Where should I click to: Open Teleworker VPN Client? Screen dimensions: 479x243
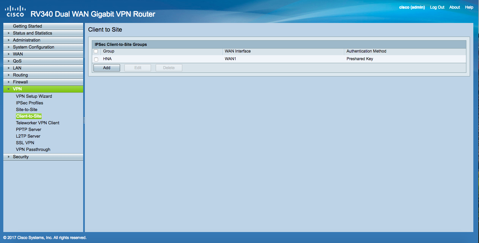pos(38,123)
